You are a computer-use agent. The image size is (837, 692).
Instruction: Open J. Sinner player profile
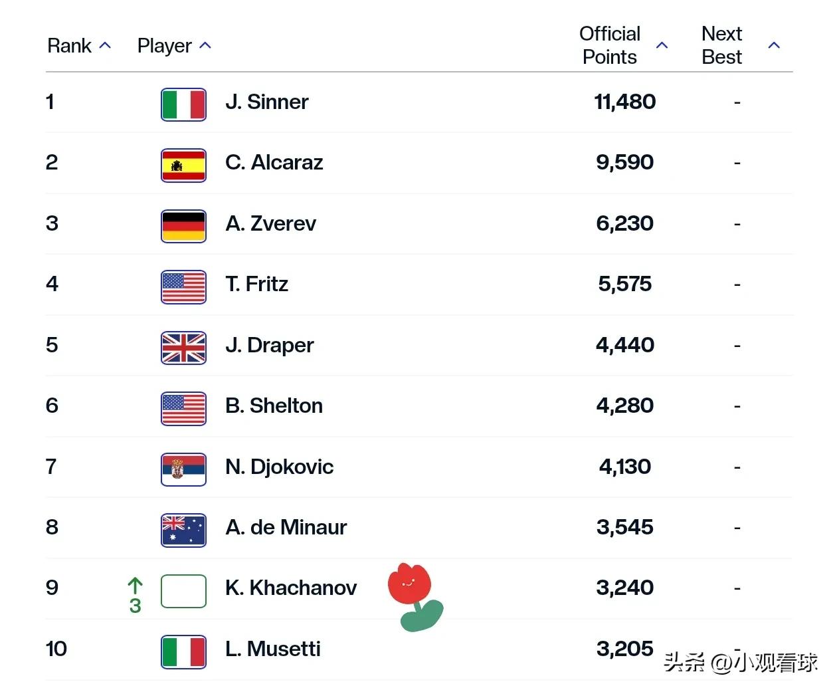tap(267, 102)
